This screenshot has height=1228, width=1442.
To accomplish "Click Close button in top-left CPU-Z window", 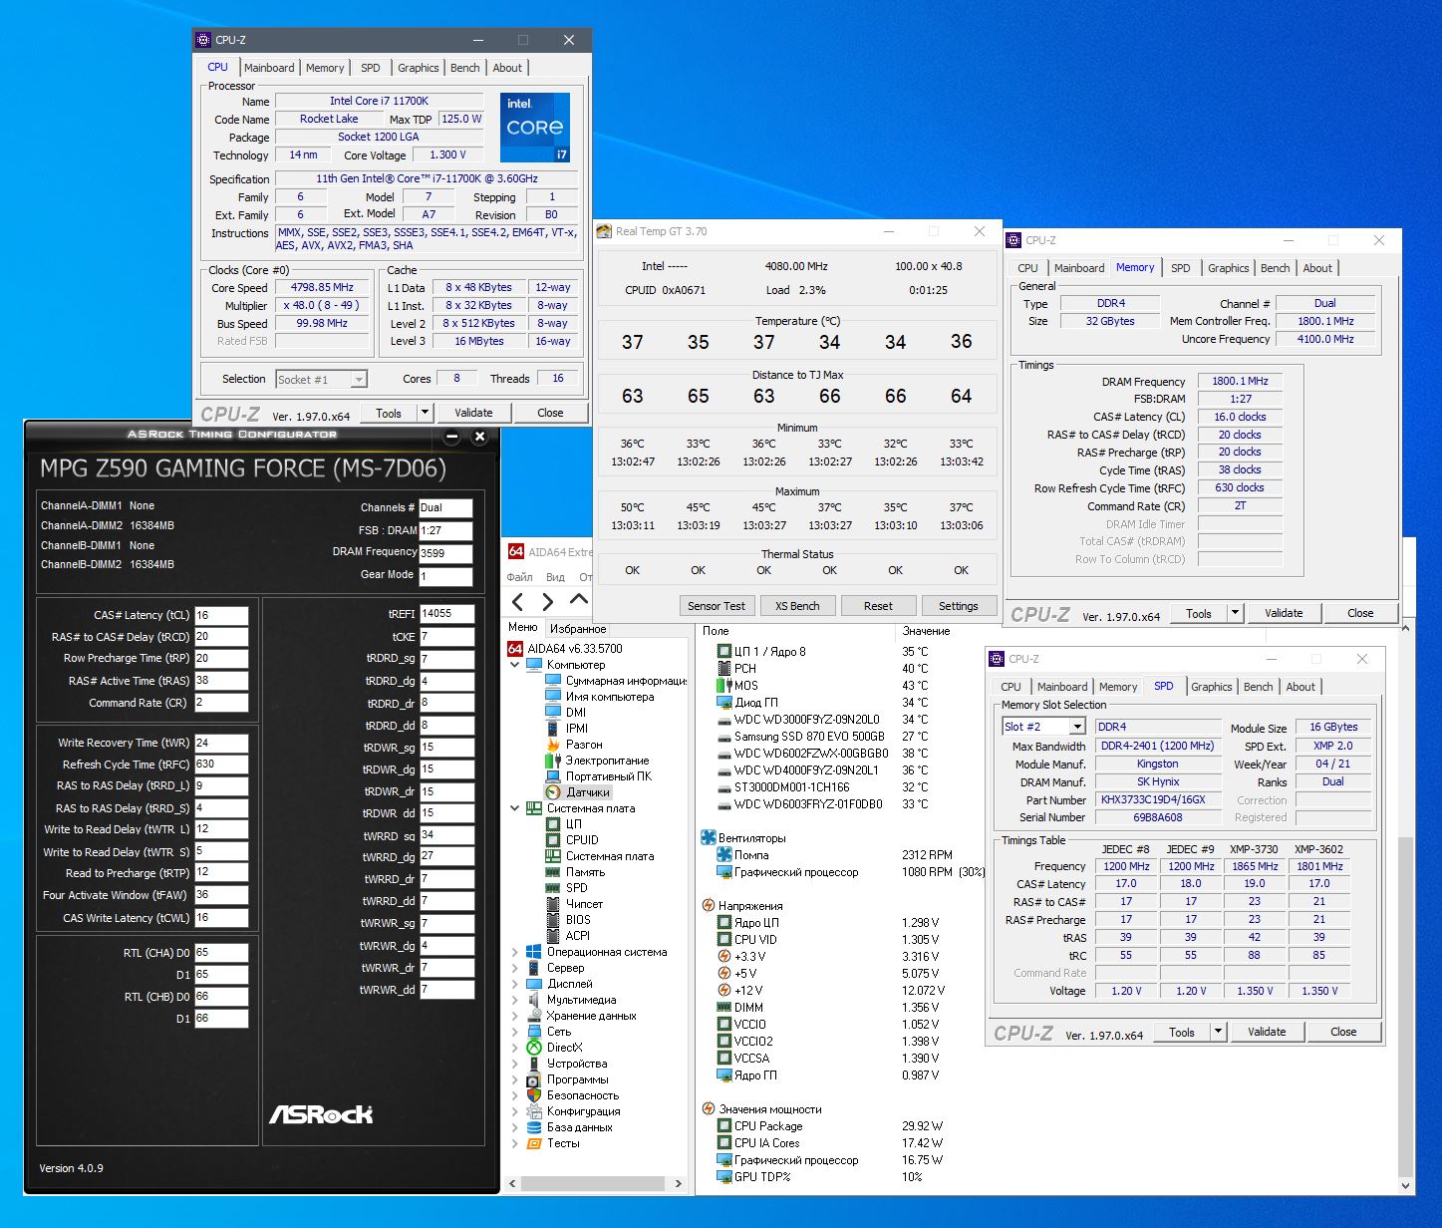I will pos(550,413).
